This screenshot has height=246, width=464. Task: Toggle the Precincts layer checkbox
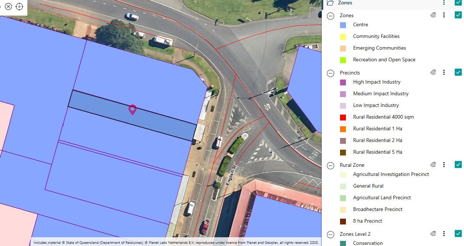[458, 72]
